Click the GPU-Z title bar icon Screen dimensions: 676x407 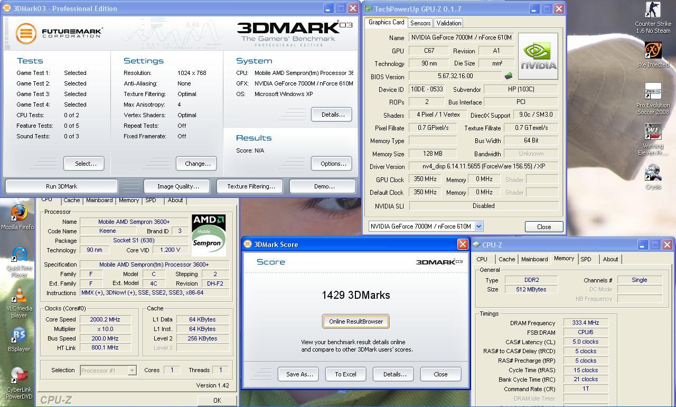click(369, 9)
